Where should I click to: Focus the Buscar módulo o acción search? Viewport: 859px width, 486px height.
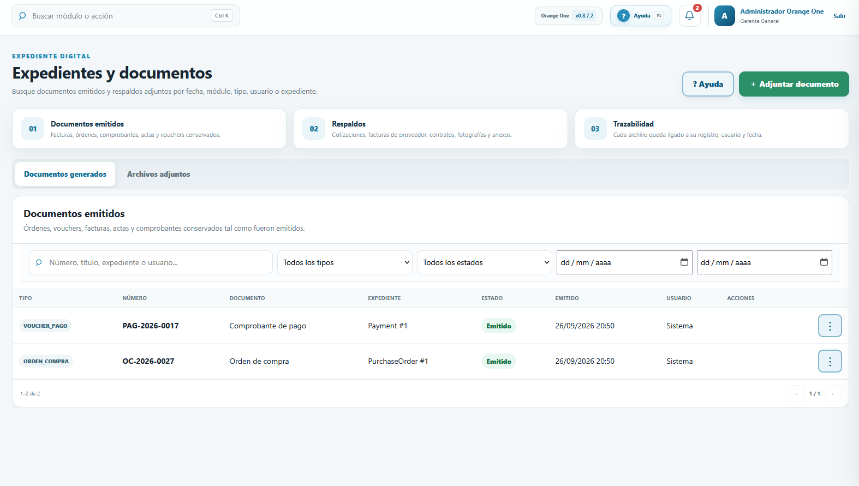tap(126, 16)
